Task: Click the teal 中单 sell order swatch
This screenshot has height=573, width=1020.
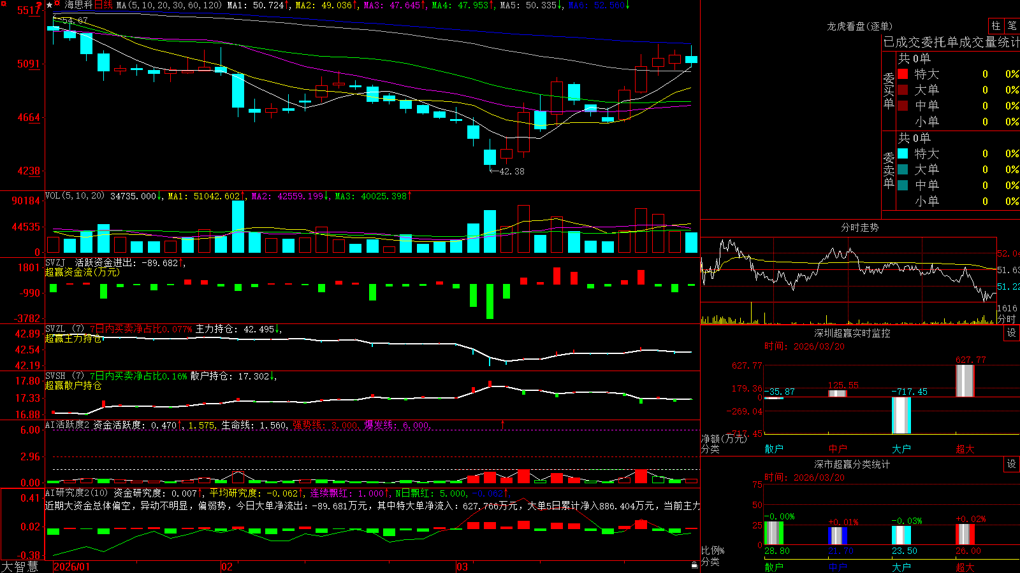Action: pos(903,185)
